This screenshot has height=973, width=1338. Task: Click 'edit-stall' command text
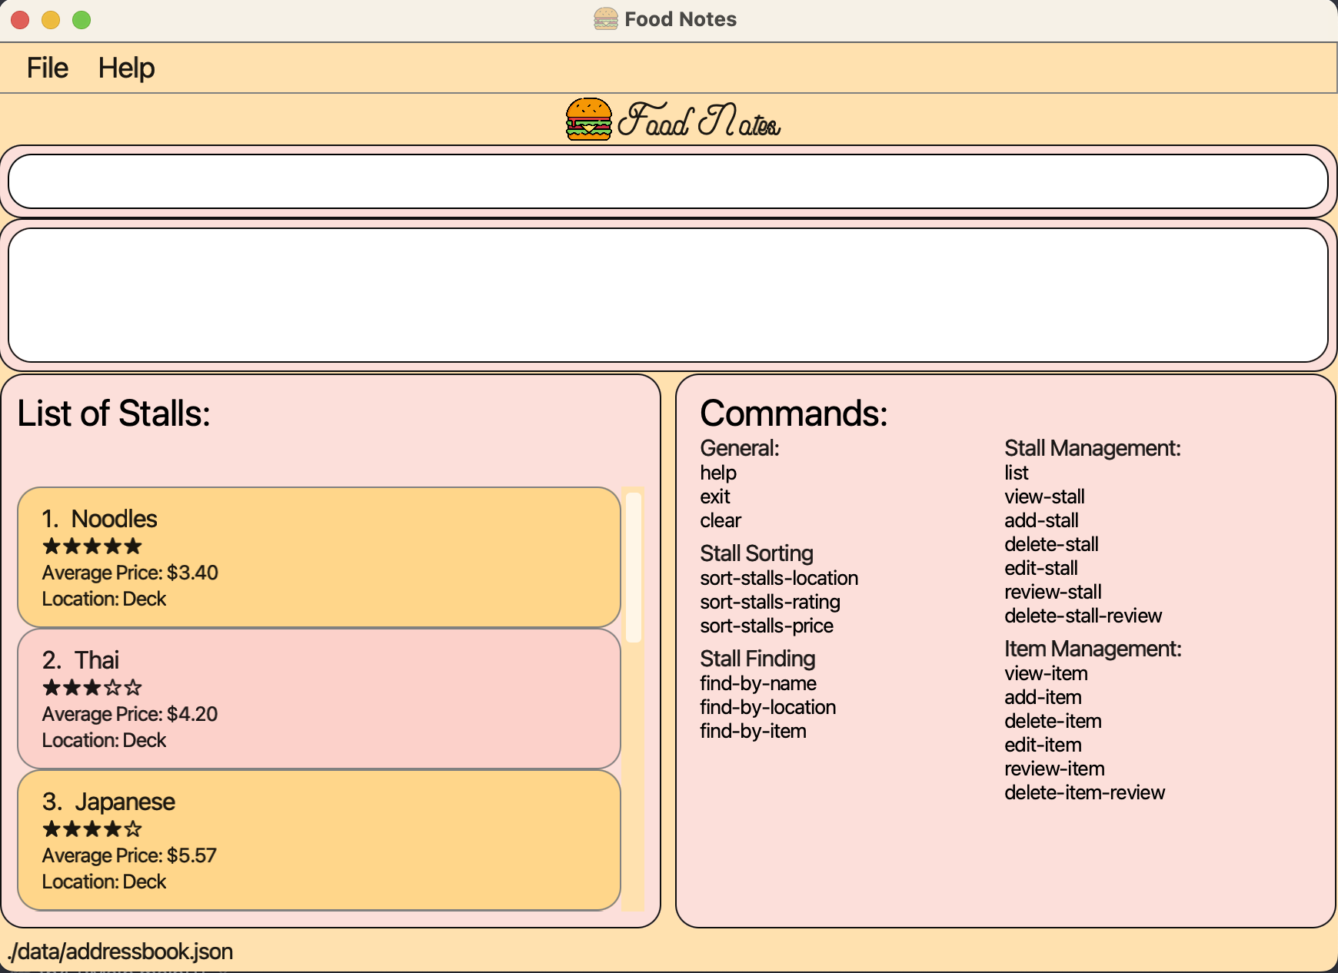coord(1040,568)
